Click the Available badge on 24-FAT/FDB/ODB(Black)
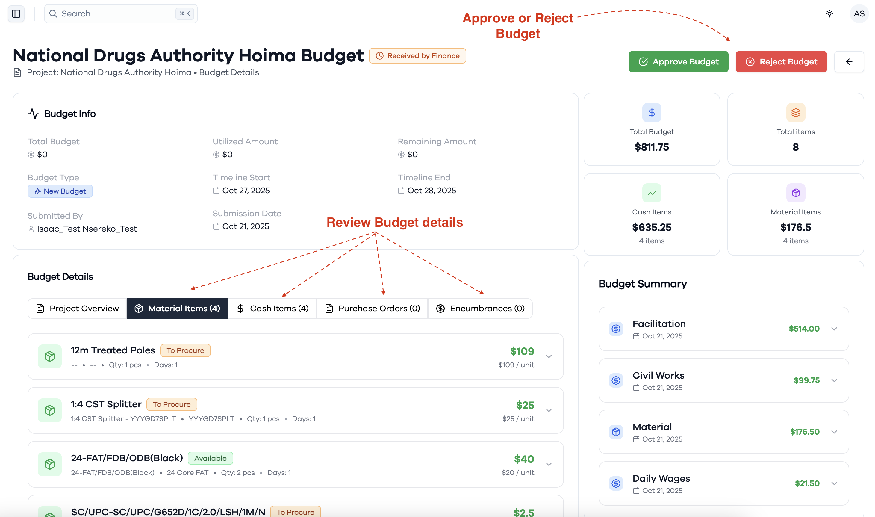 210,458
